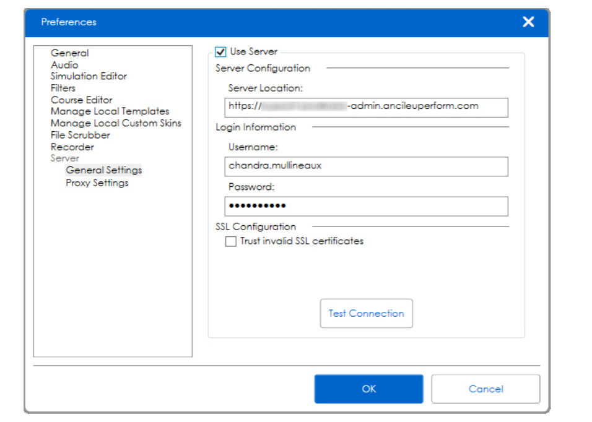Close the Preferences dialog with X
592x422 pixels.
(528, 22)
